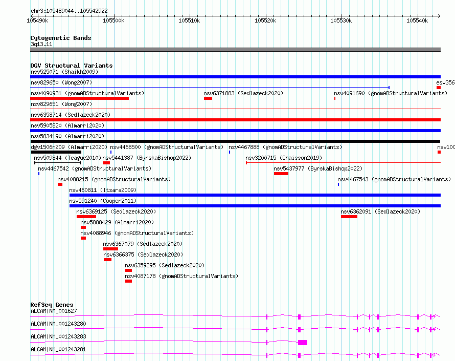455x361 pixels.
Task: Open nsv6362091 (Sedlazeck2020) label
Action: tap(380, 211)
